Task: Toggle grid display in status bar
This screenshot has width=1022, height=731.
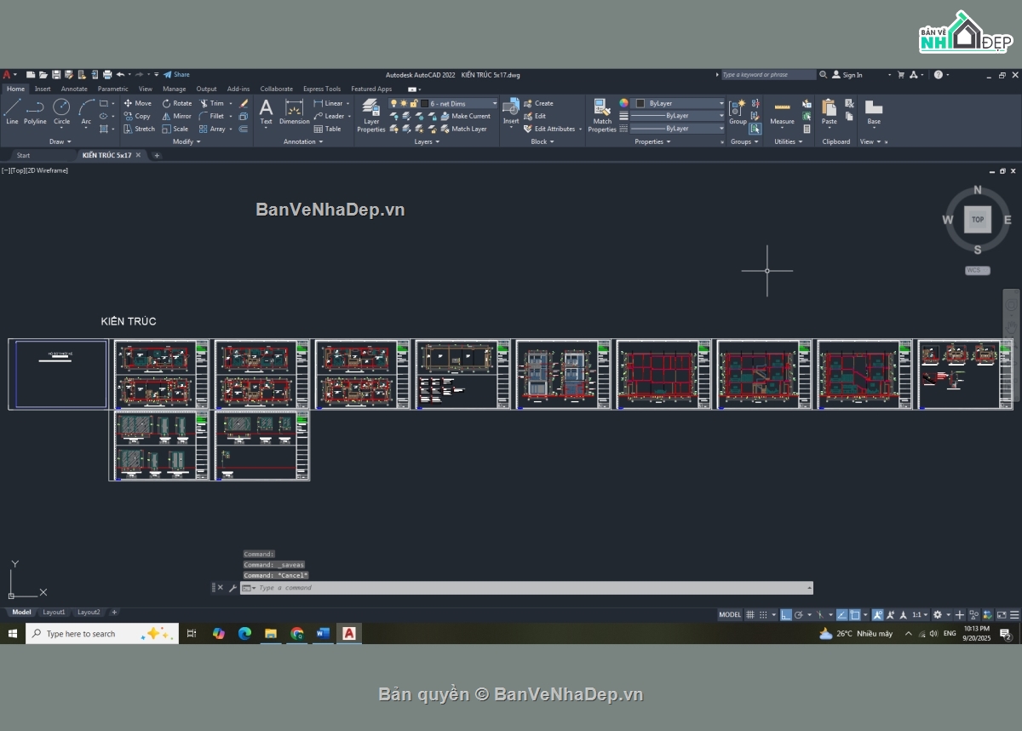Action: click(750, 614)
